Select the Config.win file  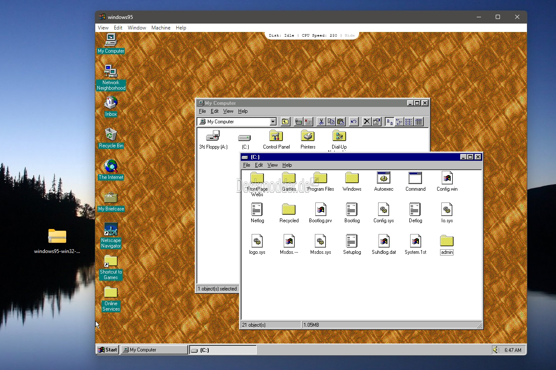tap(447, 182)
